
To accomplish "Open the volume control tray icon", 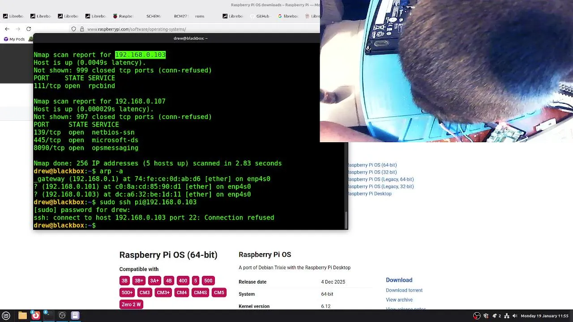I will (515, 316).
